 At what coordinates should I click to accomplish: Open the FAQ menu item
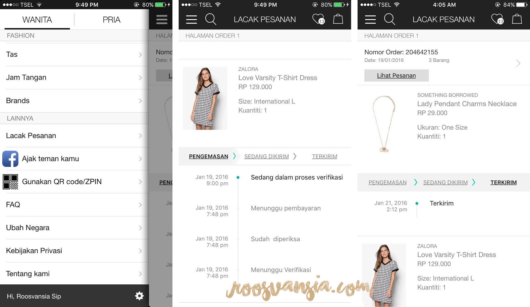74,205
